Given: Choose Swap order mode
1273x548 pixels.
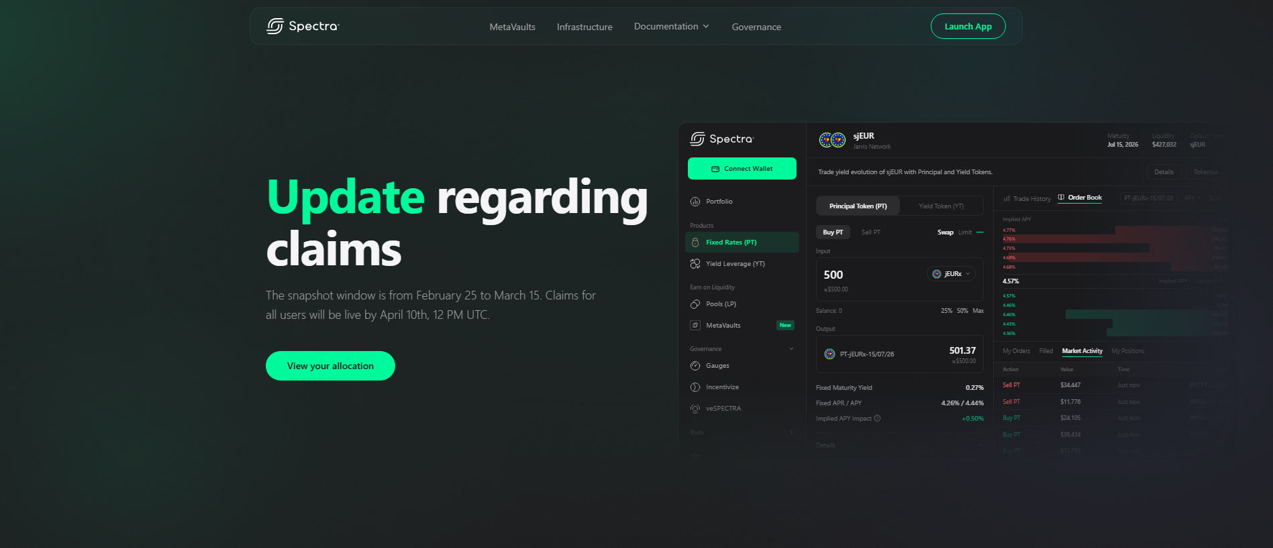Looking at the screenshot, I should (945, 232).
